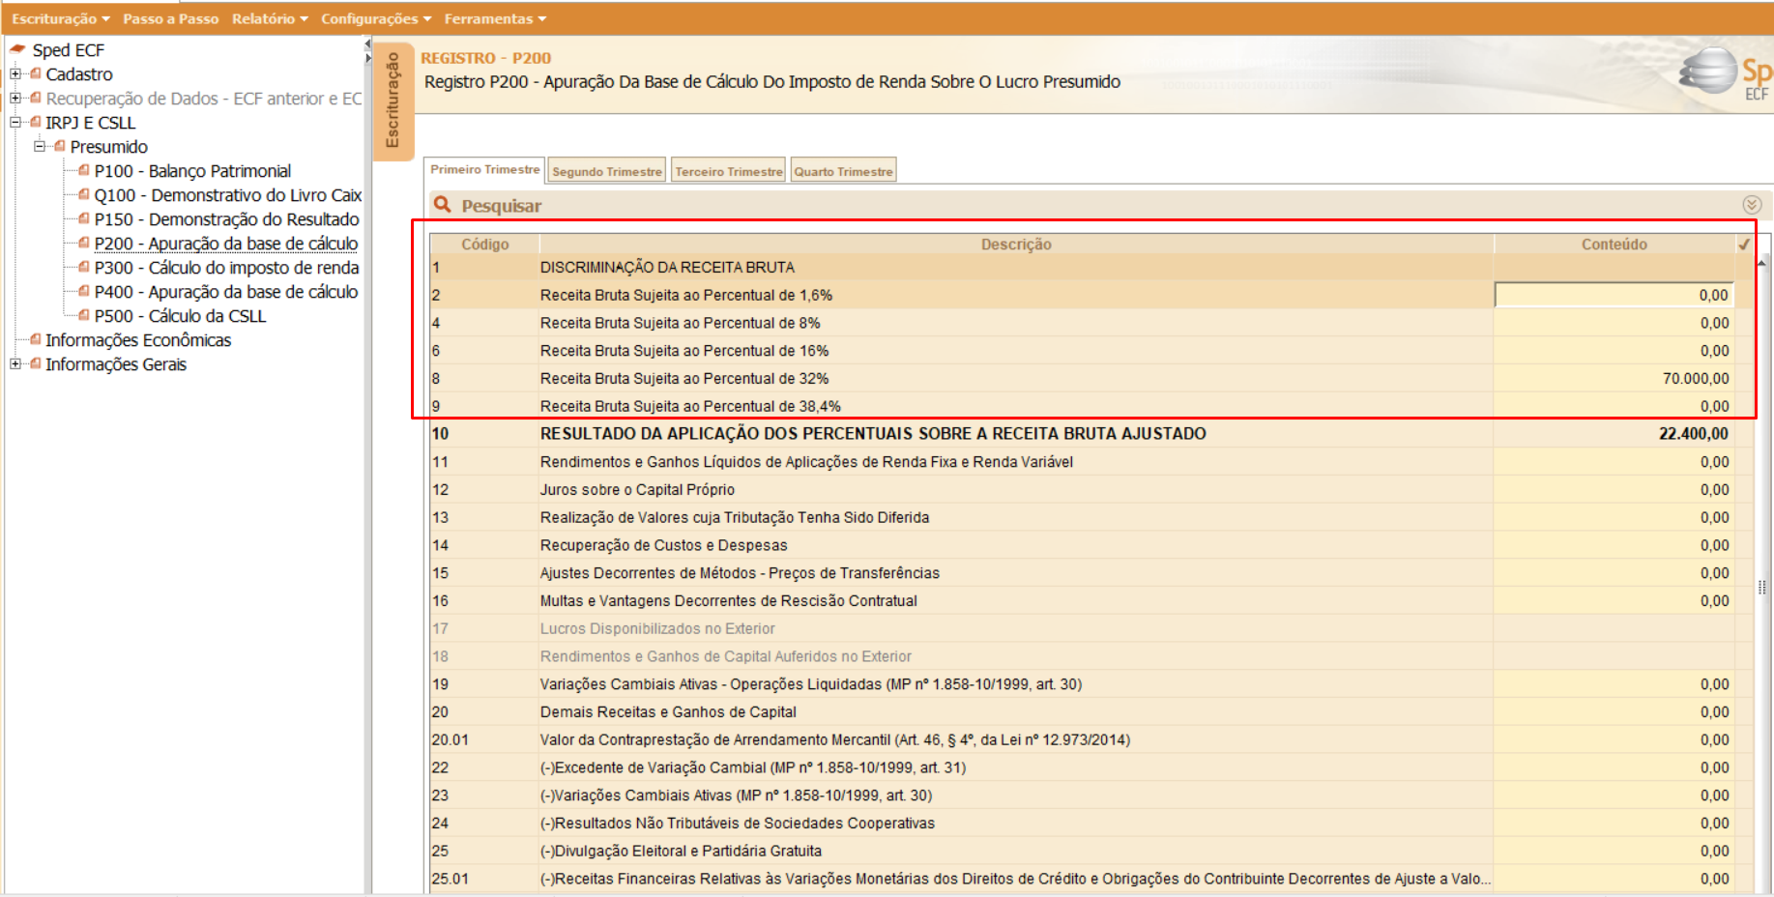Click the Sped ECF root node icon
Image resolution: width=1774 pixels, height=897 pixels.
click(x=17, y=49)
